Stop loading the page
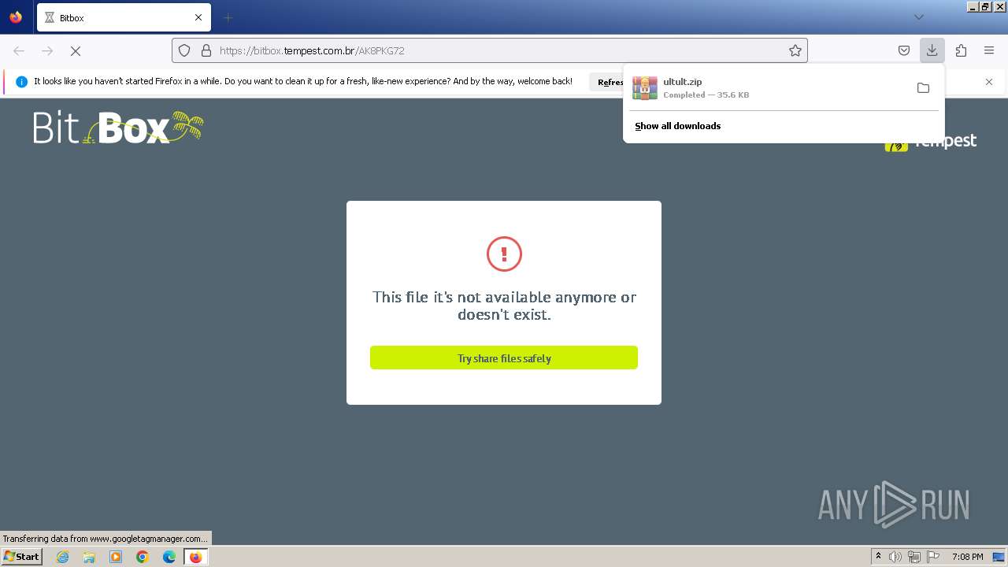 pyautogui.click(x=76, y=50)
